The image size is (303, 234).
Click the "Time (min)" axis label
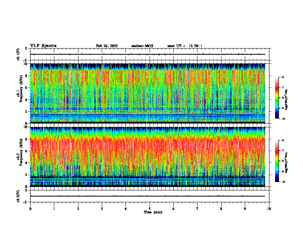[153, 212]
